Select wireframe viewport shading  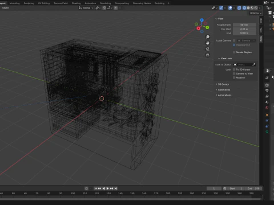pyautogui.click(x=244, y=8)
